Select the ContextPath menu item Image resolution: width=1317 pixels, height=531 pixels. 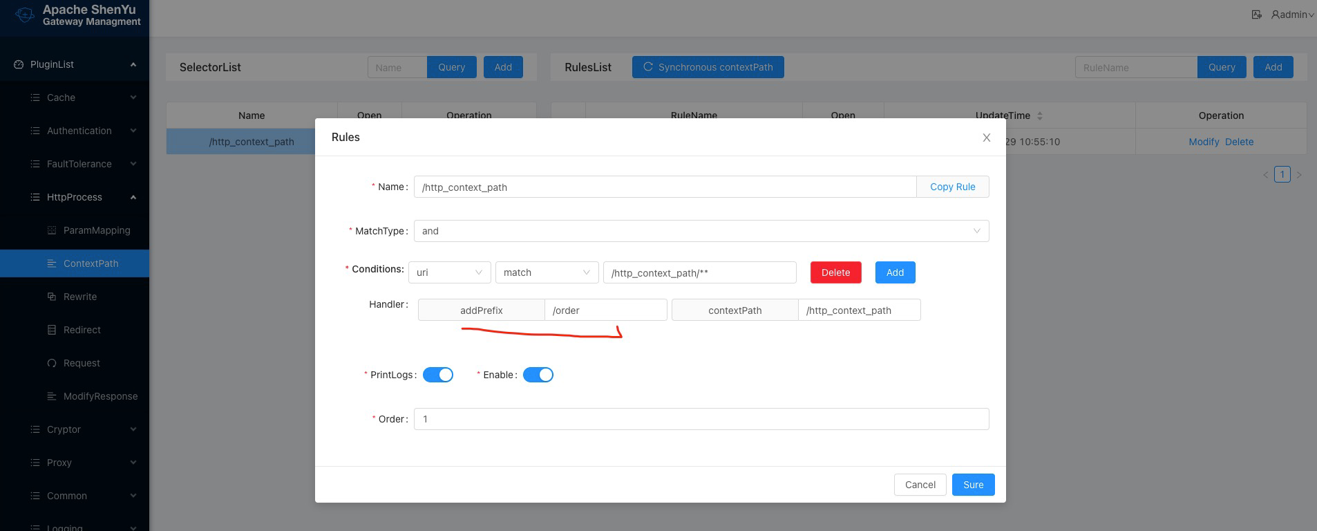(91, 263)
